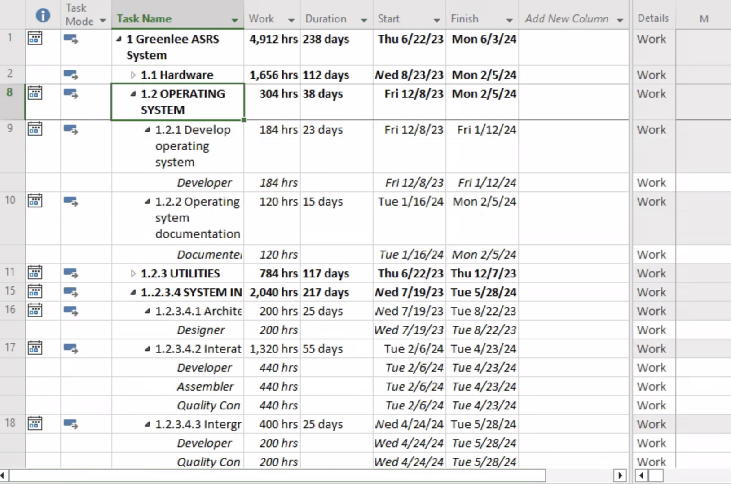Collapse 1.2.2 Operating sytem documentation assignments
Screen dimensions: 731x484
pos(147,202)
